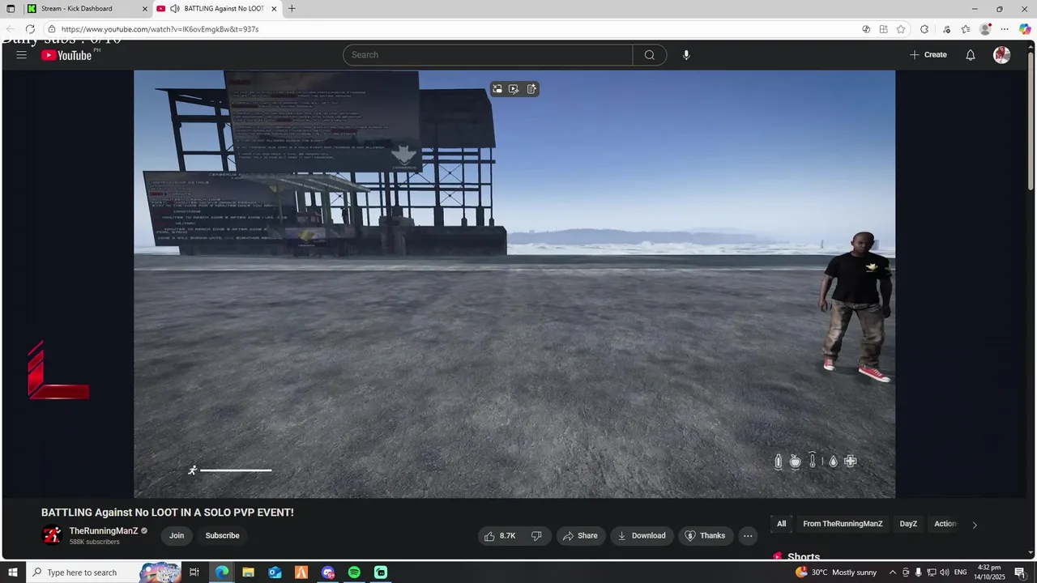Open the Windows notification center

pyautogui.click(x=1020, y=572)
